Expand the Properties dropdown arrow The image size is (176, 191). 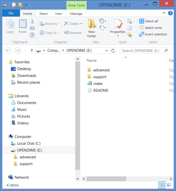[118, 36]
